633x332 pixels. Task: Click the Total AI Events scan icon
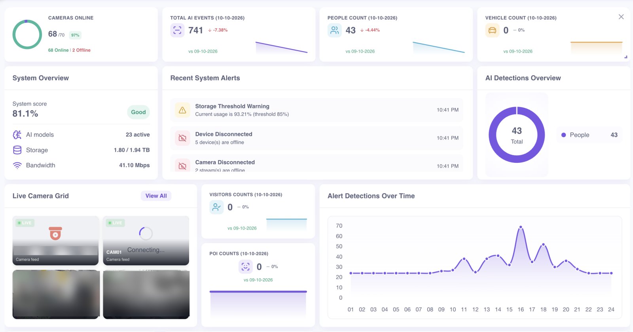pyautogui.click(x=177, y=30)
